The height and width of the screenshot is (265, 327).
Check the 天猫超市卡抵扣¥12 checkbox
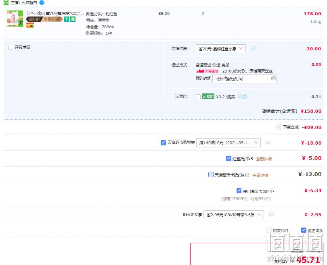click(x=211, y=174)
